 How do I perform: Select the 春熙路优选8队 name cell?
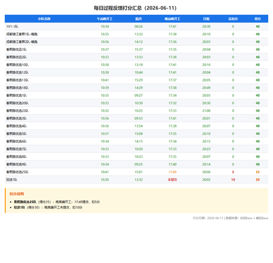point(16,157)
